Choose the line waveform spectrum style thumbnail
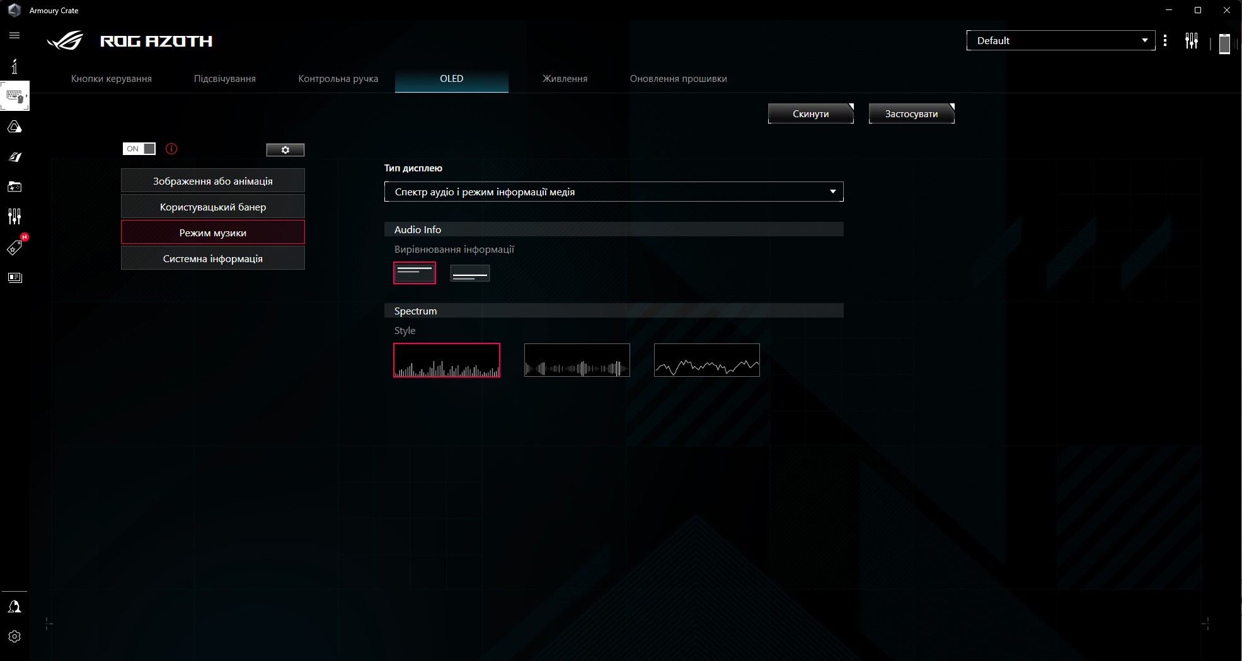Screen dimensions: 1242x661 [706, 360]
